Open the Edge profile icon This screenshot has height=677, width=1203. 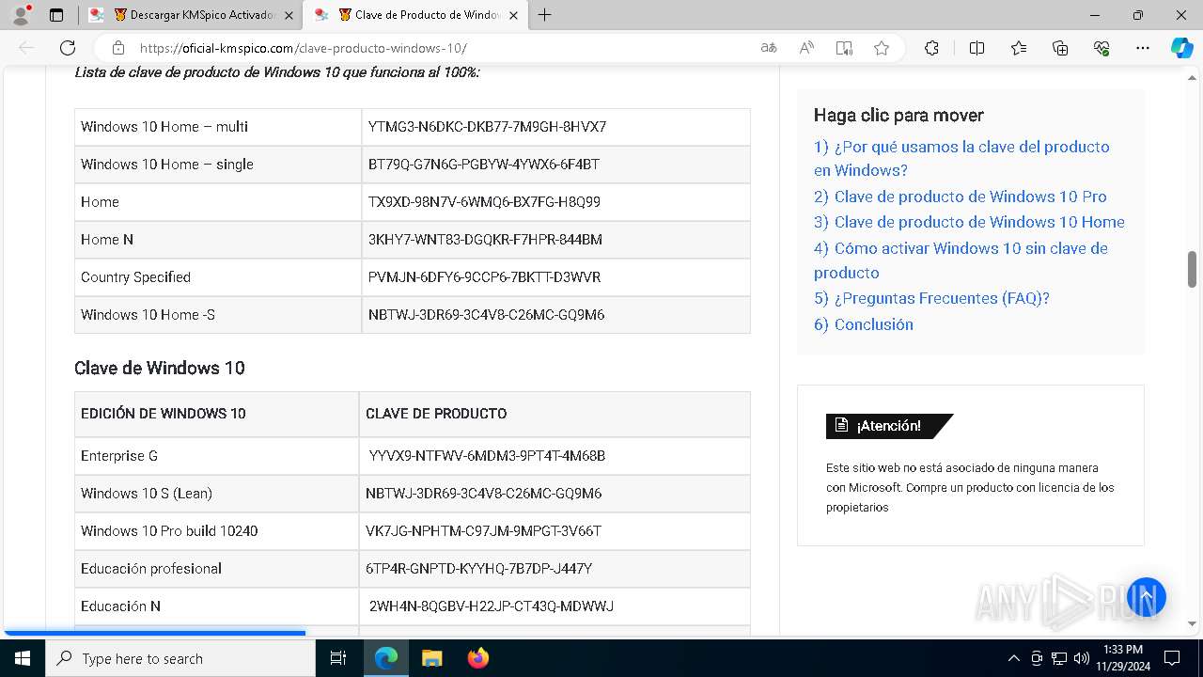coord(21,15)
